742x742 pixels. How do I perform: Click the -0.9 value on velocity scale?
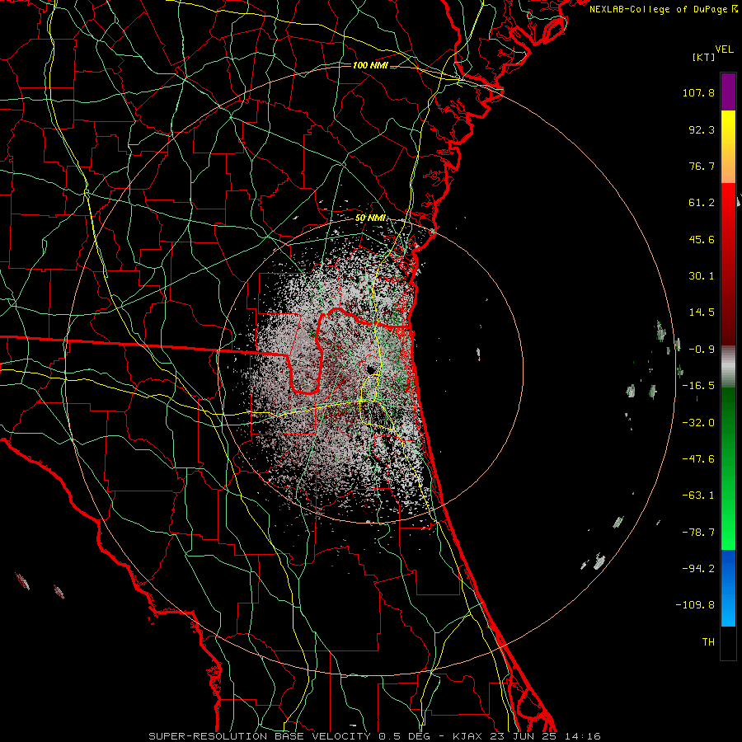coord(702,350)
